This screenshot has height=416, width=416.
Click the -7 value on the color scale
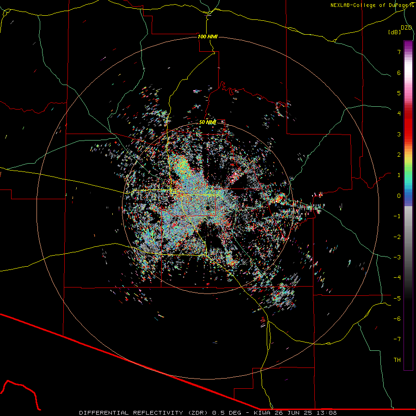pos(397,339)
